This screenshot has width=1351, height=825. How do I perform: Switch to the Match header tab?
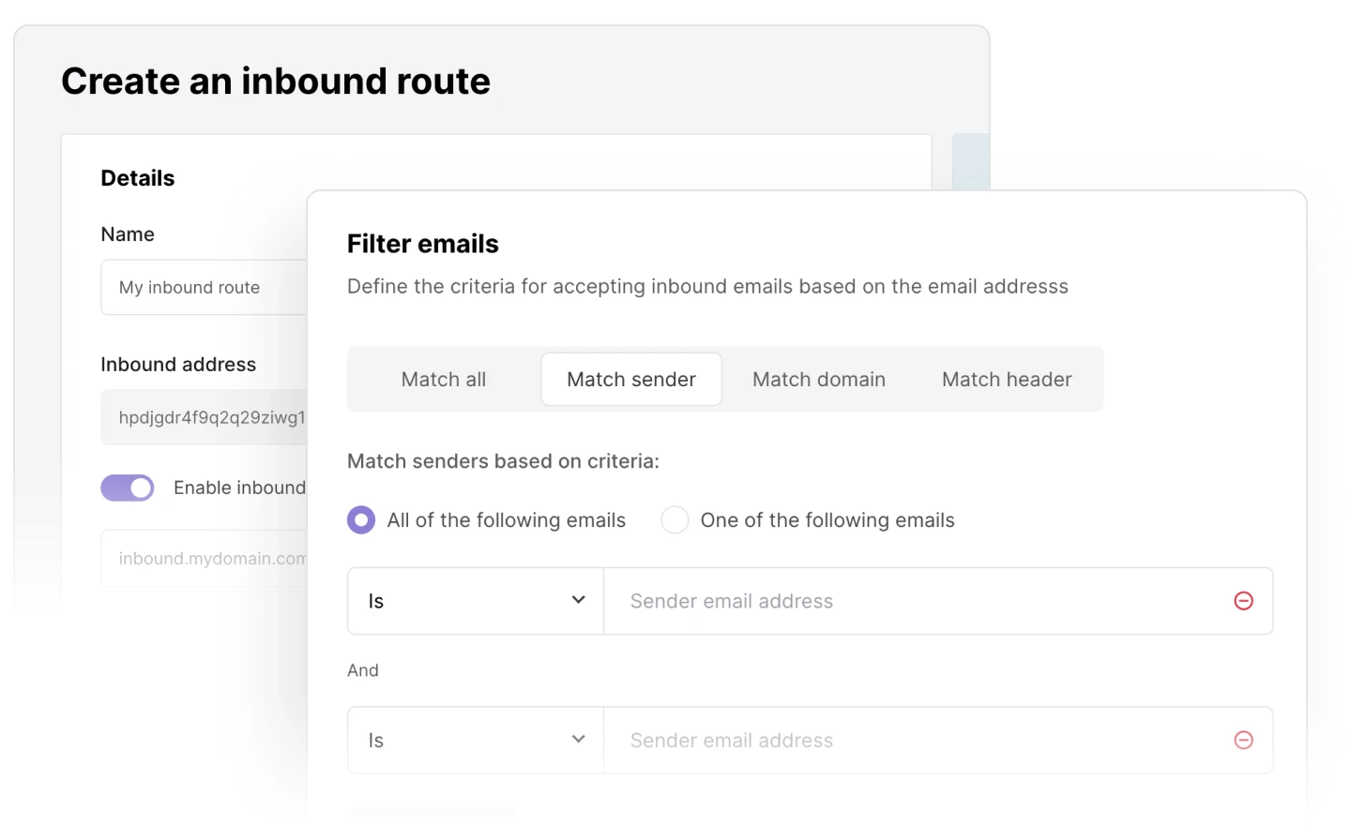[x=1007, y=380]
